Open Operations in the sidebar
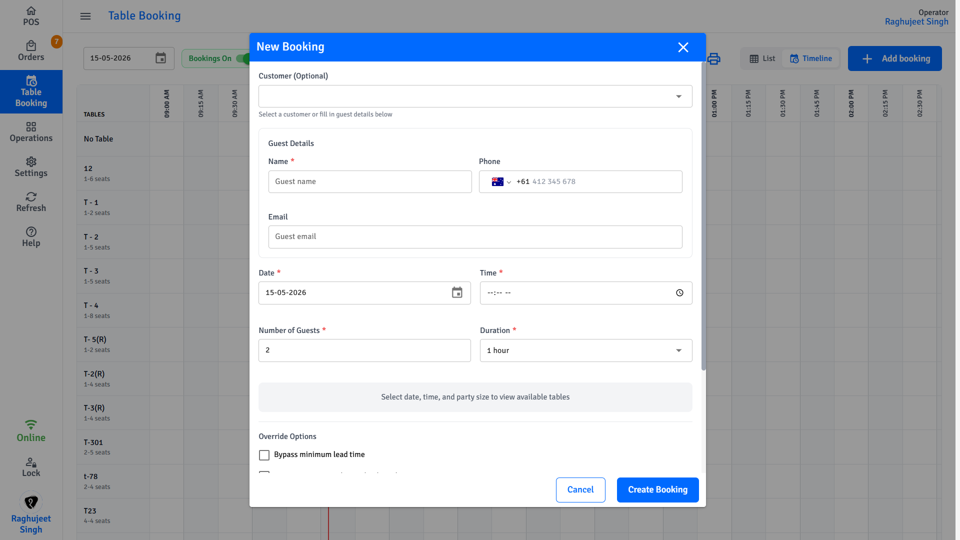This screenshot has height=540, width=960. click(31, 132)
